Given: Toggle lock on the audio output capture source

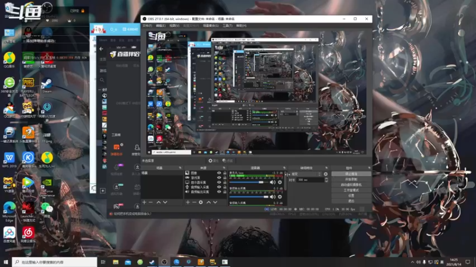Looking at the screenshot, I should coord(225,192).
